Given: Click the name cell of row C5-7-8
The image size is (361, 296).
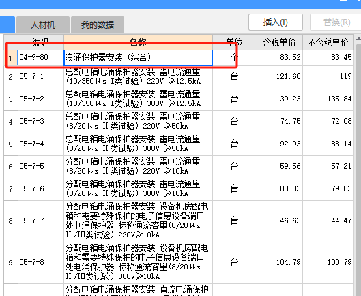Looking at the screenshot, I should tap(138, 263).
